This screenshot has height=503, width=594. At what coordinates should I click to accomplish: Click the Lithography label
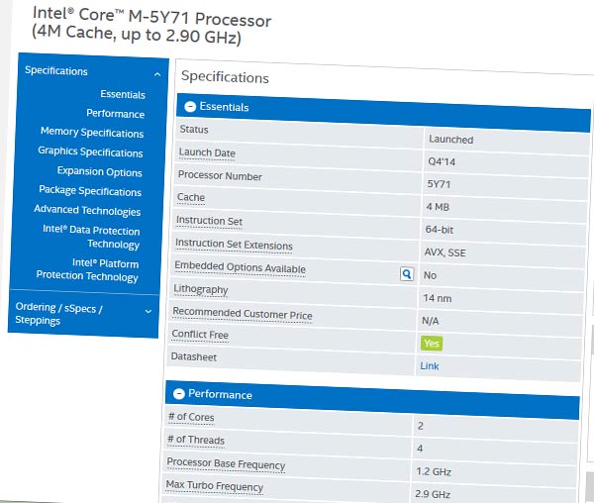pyautogui.click(x=201, y=289)
